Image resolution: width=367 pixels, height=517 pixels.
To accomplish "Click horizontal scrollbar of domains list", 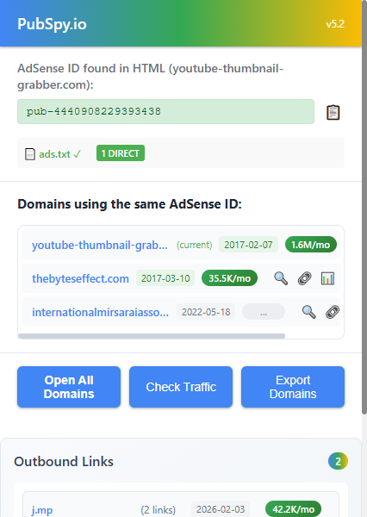I will 152,336.
